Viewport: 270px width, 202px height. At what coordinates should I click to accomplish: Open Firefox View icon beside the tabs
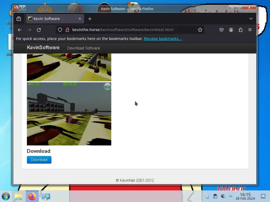pyautogui.click(x=19, y=19)
